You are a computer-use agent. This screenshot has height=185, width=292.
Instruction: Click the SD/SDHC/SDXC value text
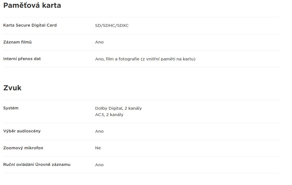click(112, 25)
